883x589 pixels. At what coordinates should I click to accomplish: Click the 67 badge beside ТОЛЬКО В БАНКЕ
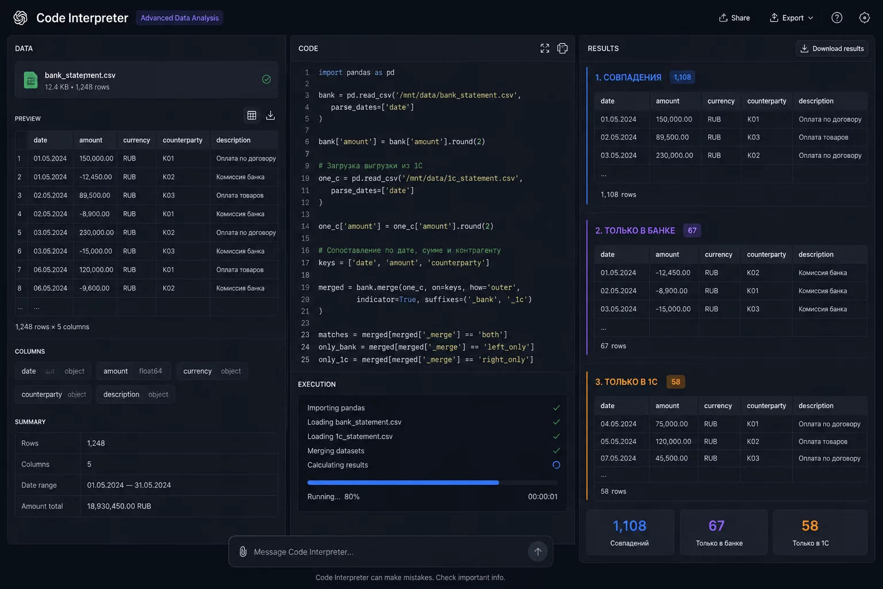pyautogui.click(x=692, y=231)
